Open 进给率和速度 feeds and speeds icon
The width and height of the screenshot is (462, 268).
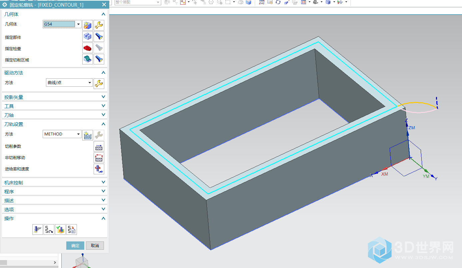(x=99, y=169)
